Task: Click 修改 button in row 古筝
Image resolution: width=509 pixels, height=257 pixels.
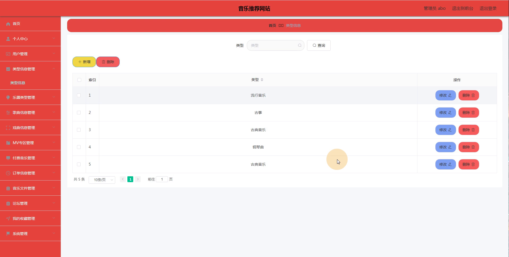Action: 446,113
